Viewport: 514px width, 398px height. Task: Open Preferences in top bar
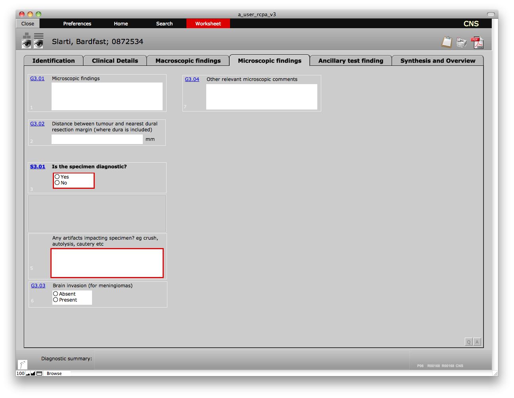click(77, 23)
